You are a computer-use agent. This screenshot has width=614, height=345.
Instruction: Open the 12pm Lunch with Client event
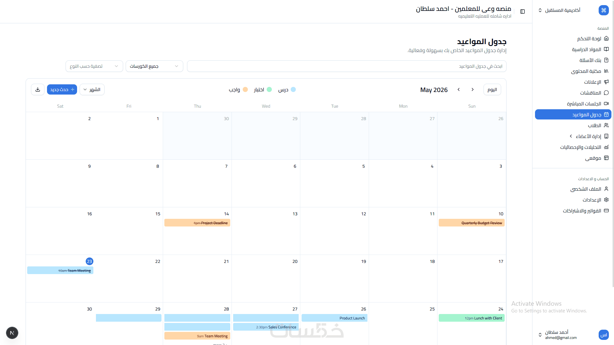(472, 318)
